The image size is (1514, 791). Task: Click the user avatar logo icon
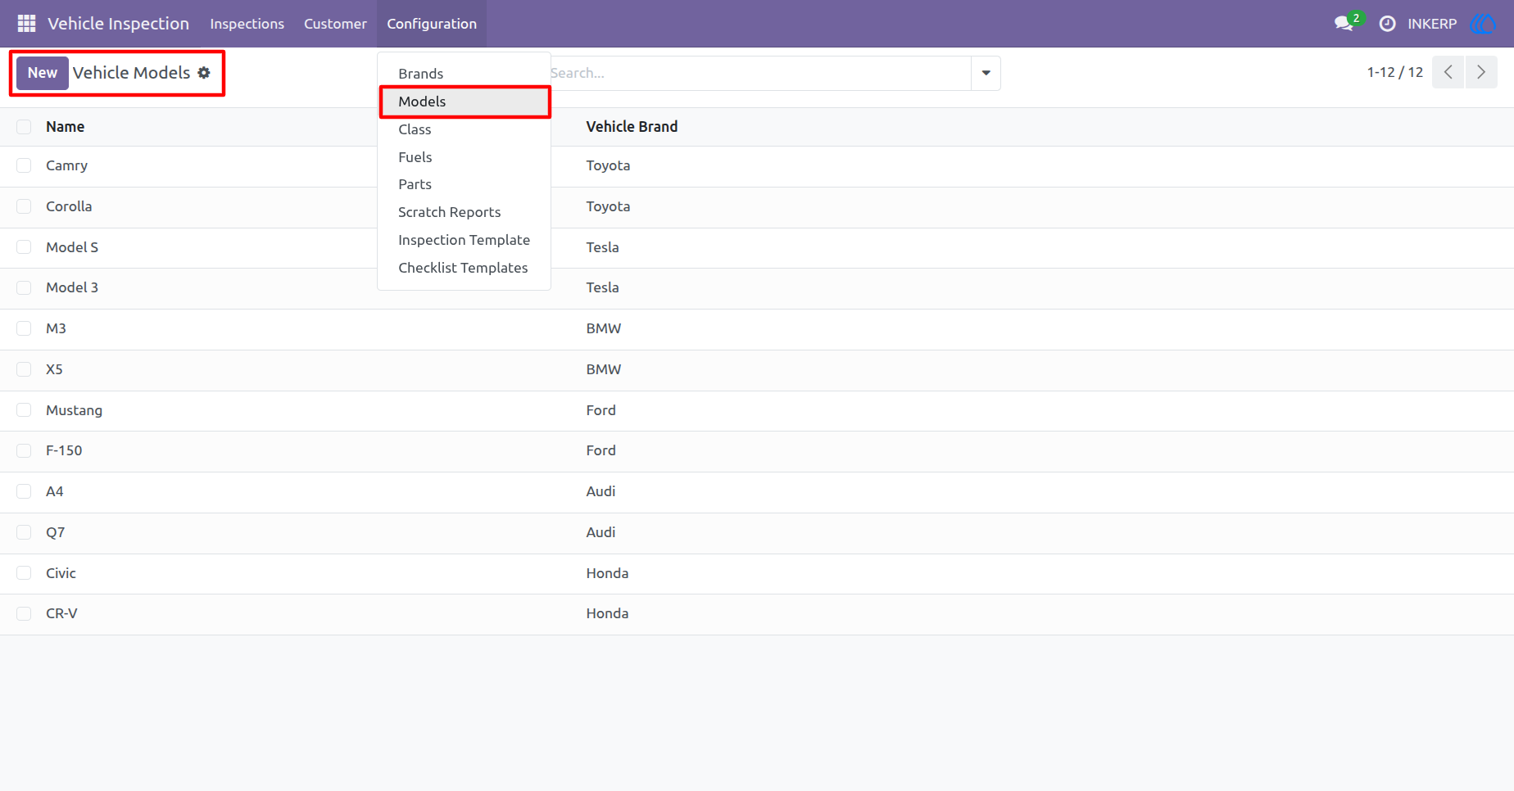click(1483, 24)
